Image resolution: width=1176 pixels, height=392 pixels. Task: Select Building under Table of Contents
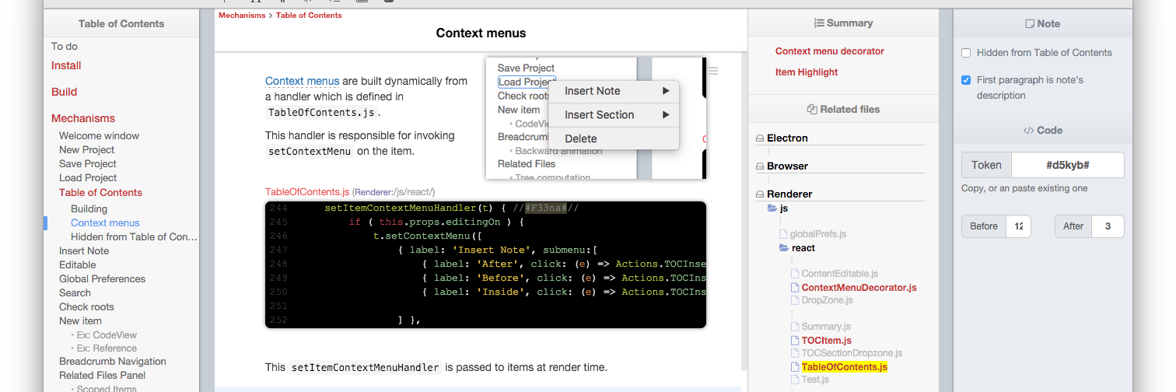pyautogui.click(x=89, y=209)
